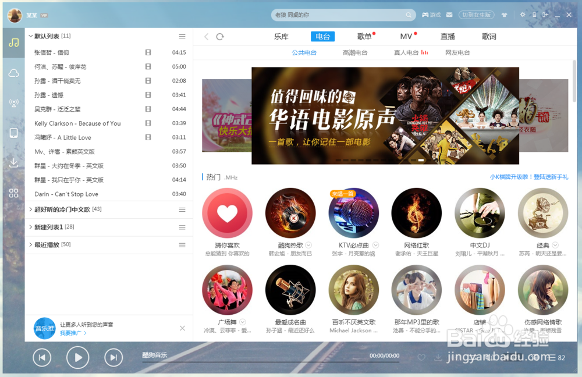Open the dropdown arrow beside 广场舞

click(x=242, y=322)
